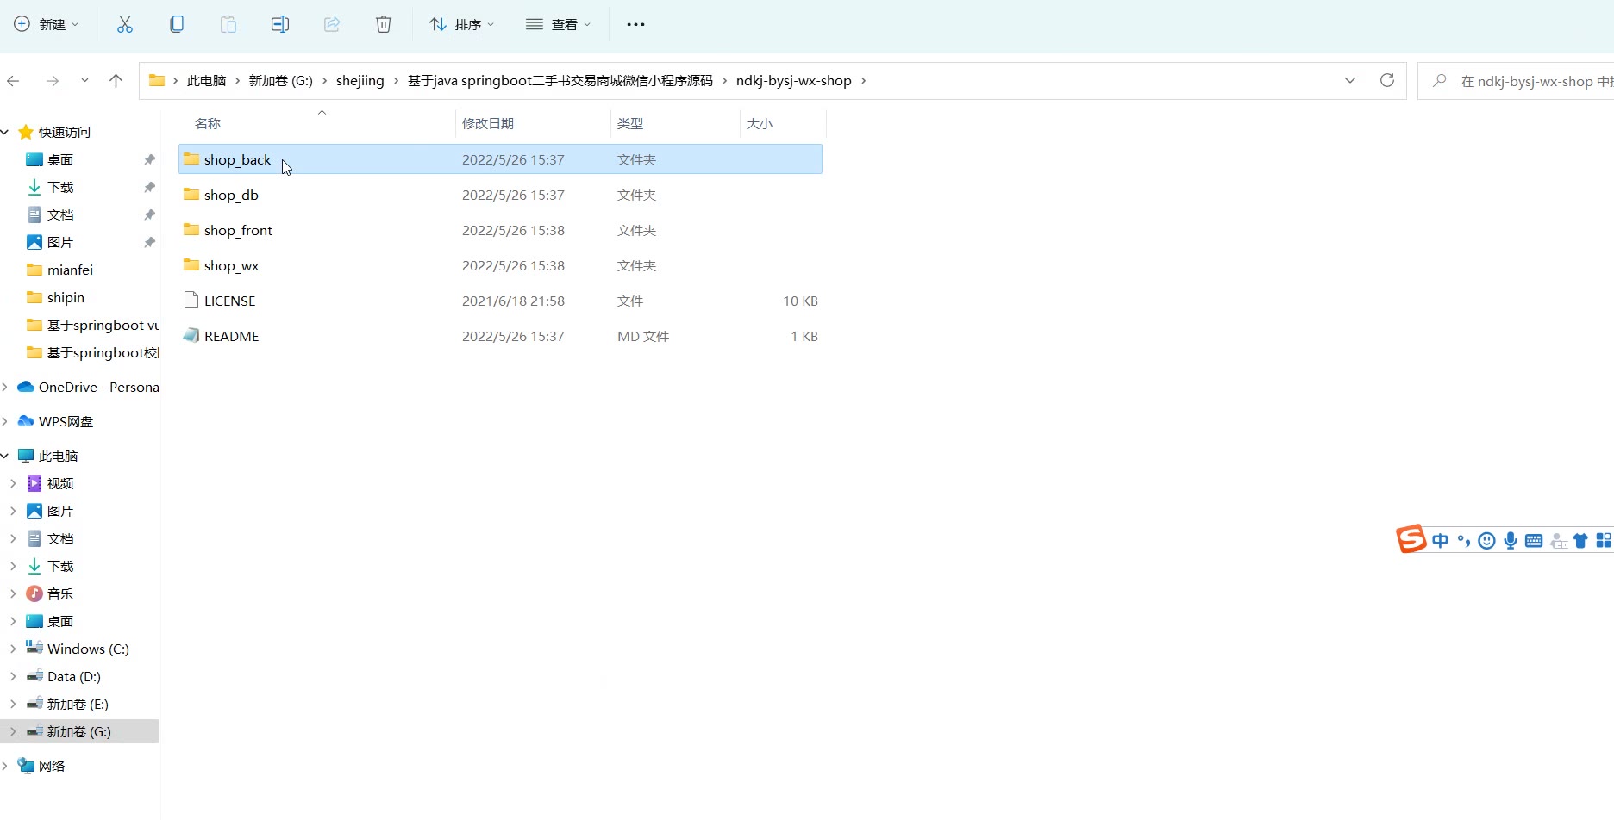
Task: Click the Copy icon in toolbar
Action: pos(177,24)
